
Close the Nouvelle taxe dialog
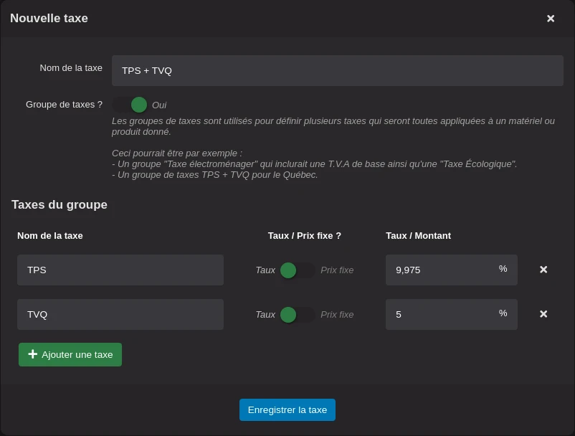point(551,19)
